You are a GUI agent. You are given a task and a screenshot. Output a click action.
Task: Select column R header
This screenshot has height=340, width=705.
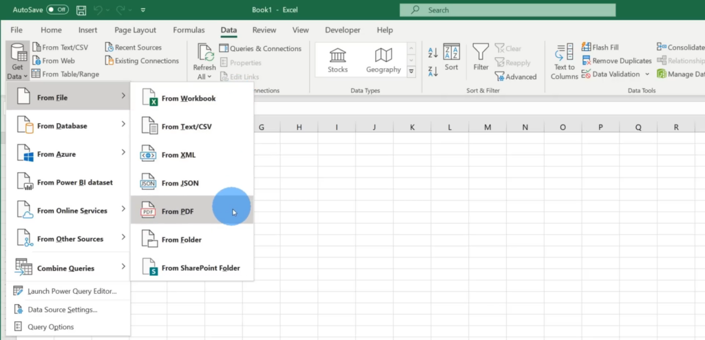(676, 128)
